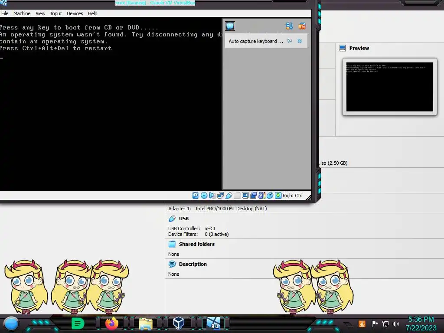Click the USB section header

[184, 219]
